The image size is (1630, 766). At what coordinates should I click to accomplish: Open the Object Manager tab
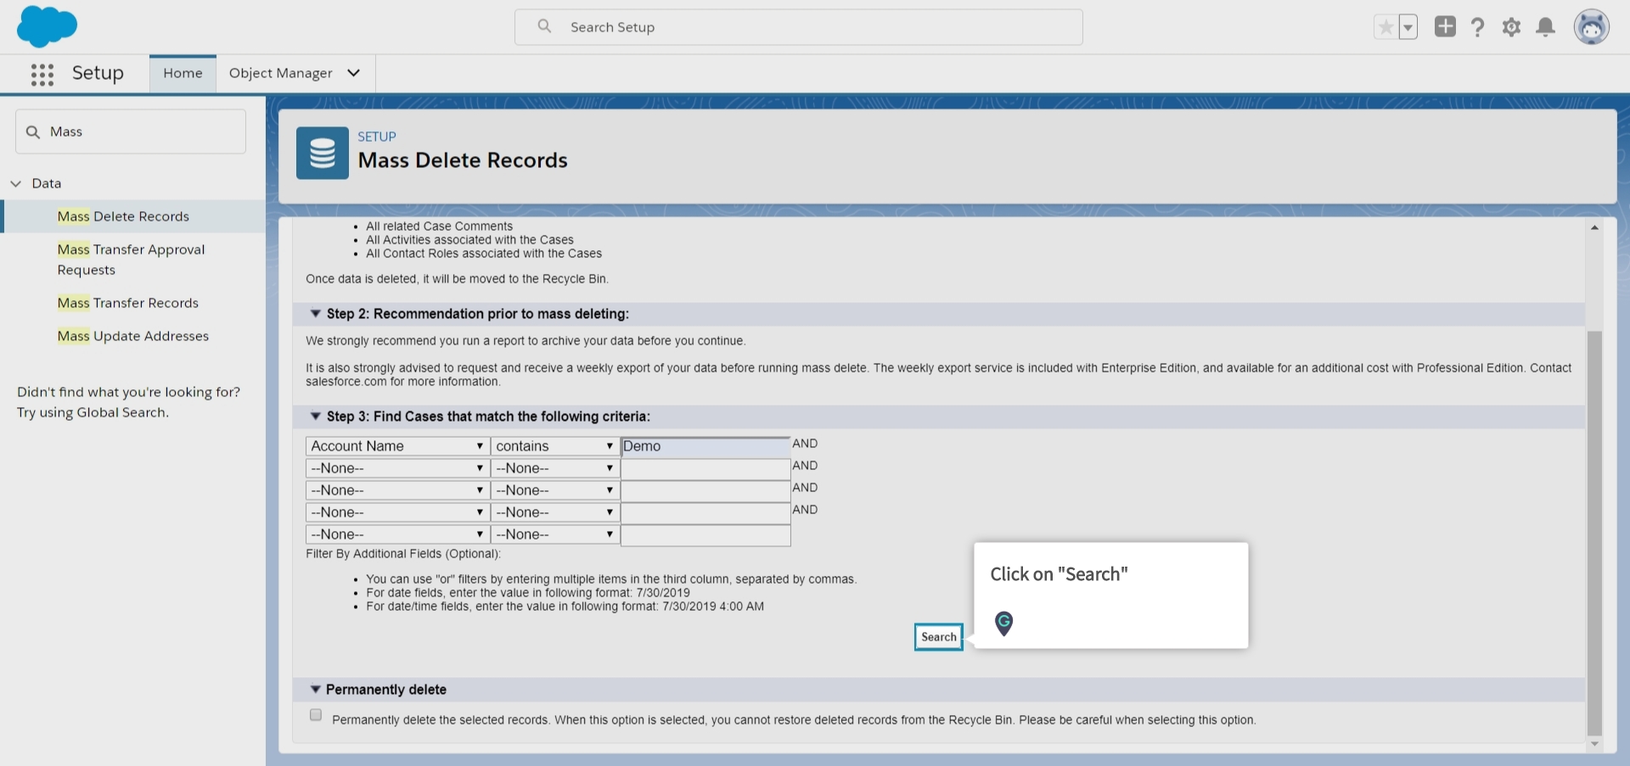pos(281,73)
